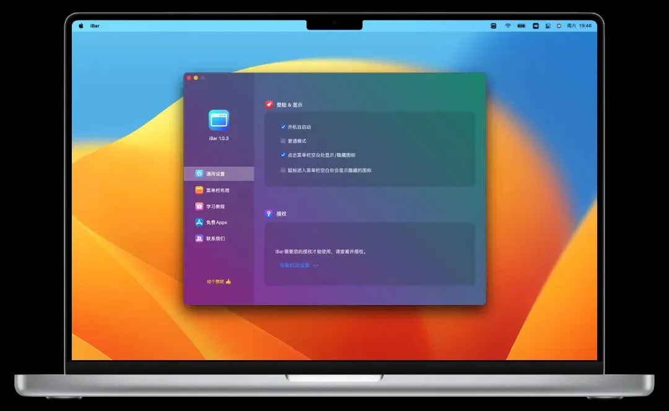Uncheck the 开机自启动 checkbox
The image size is (669, 411).
pos(283,126)
